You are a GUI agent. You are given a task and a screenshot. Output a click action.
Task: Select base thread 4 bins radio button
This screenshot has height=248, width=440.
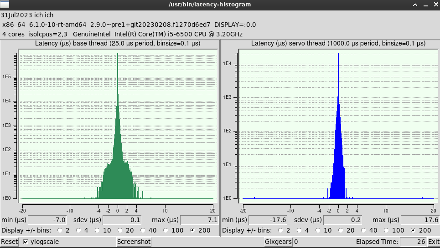point(78,230)
